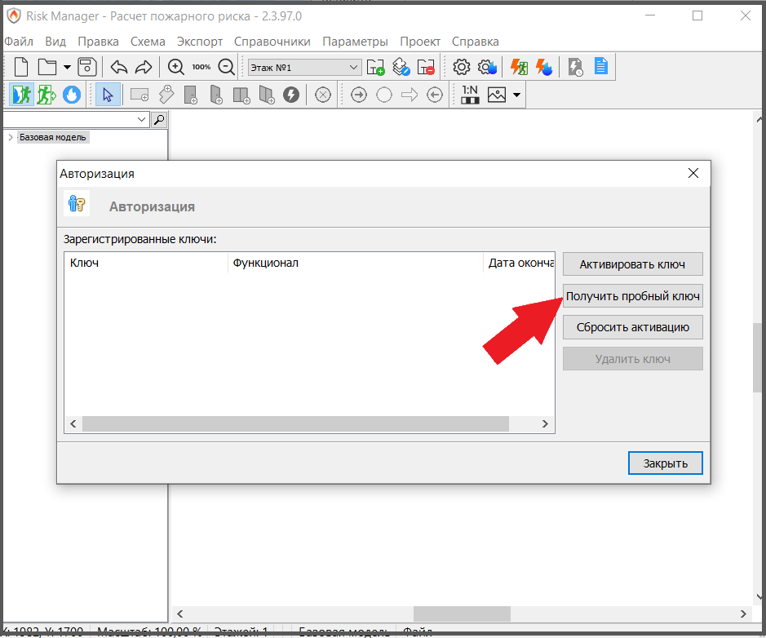Screen dimensions: 766x638
Task: Open calculation settings gear icon
Action: (462, 67)
